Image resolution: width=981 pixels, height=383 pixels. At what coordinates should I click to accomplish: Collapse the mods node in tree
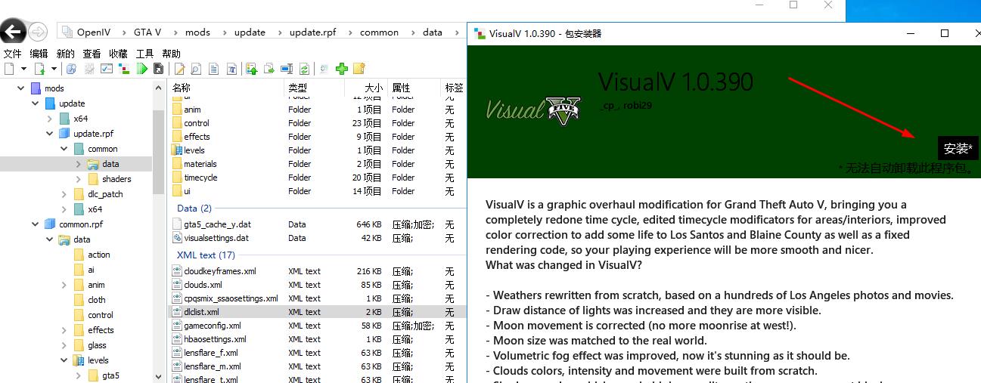coord(20,88)
